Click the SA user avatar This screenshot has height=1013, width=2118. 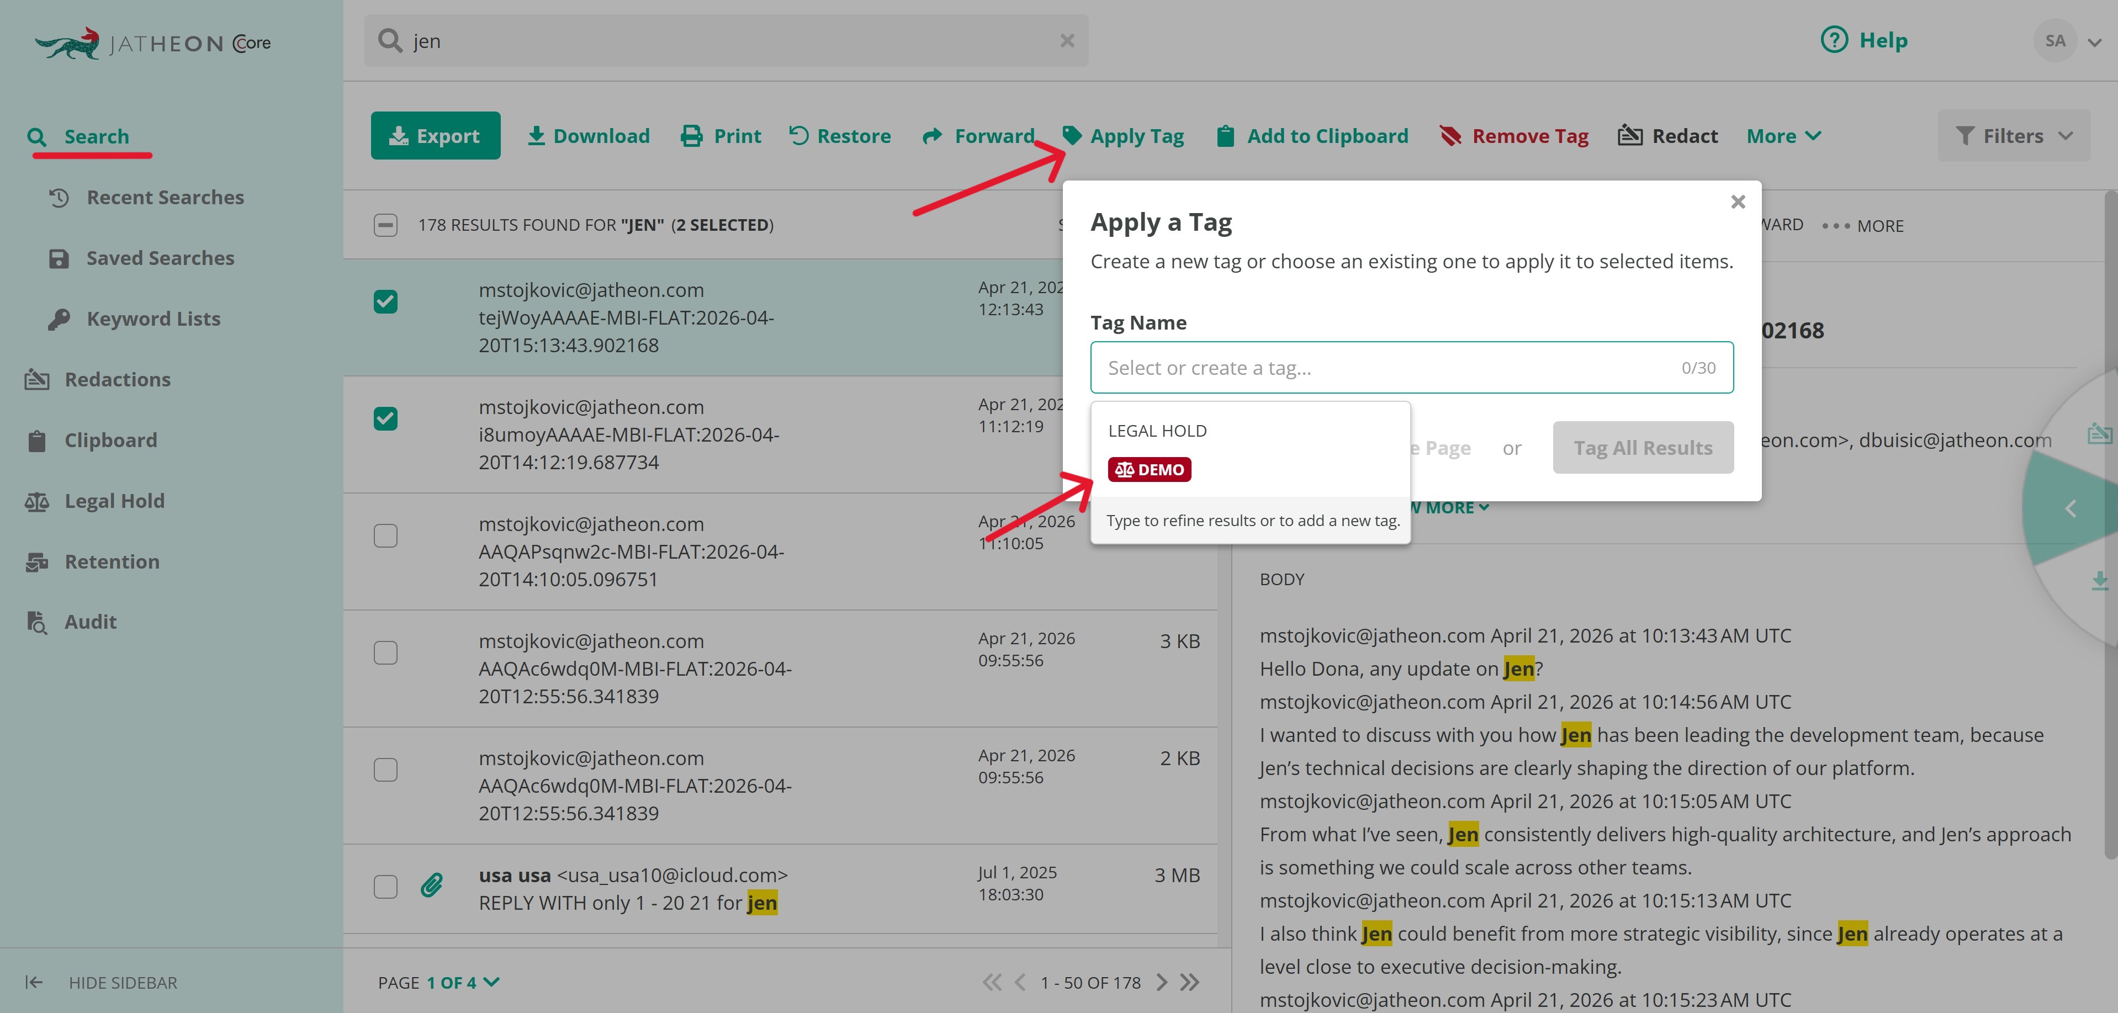pyautogui.click(x=2055, y=41)
